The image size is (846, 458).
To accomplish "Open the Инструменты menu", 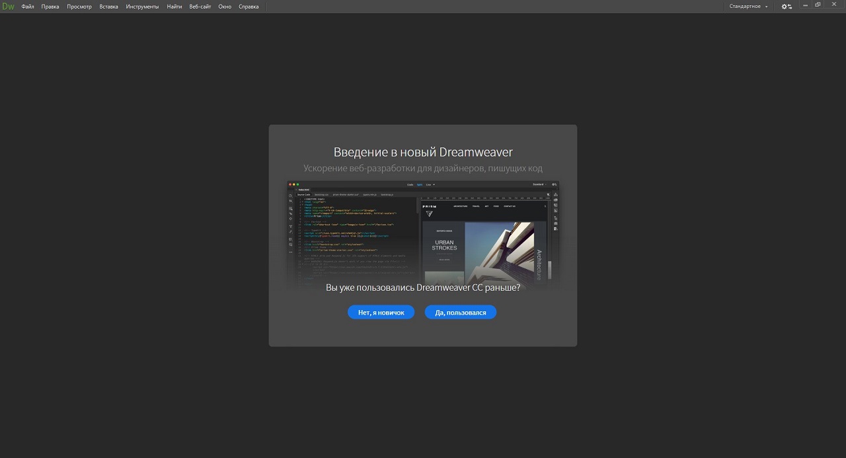I will 142,7.
